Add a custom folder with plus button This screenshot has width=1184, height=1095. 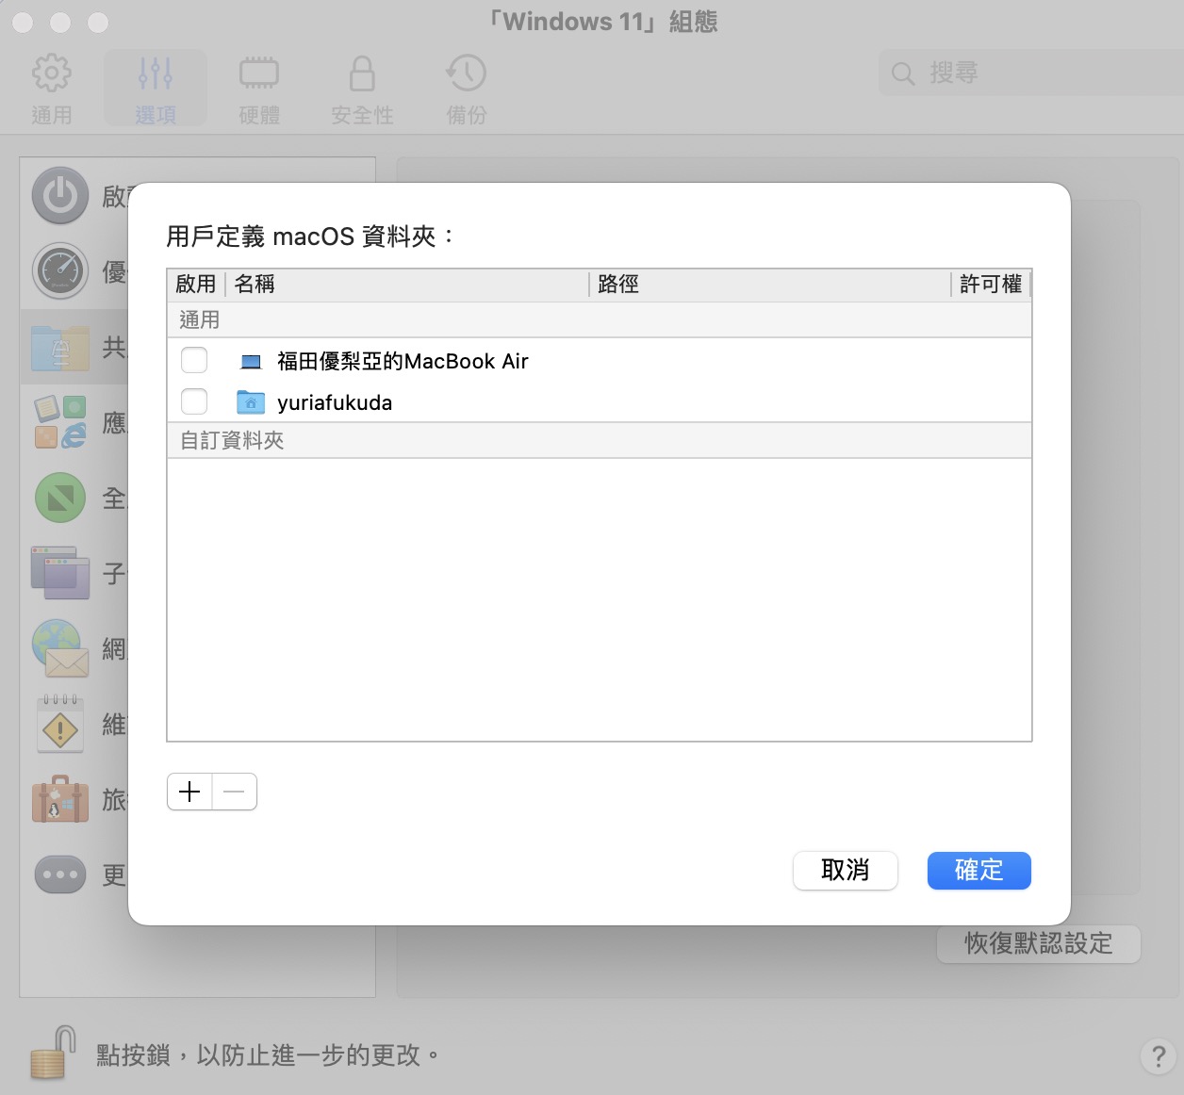189,792
